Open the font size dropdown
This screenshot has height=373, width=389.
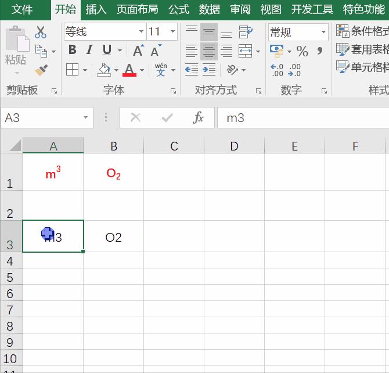(x=172, y=31)
